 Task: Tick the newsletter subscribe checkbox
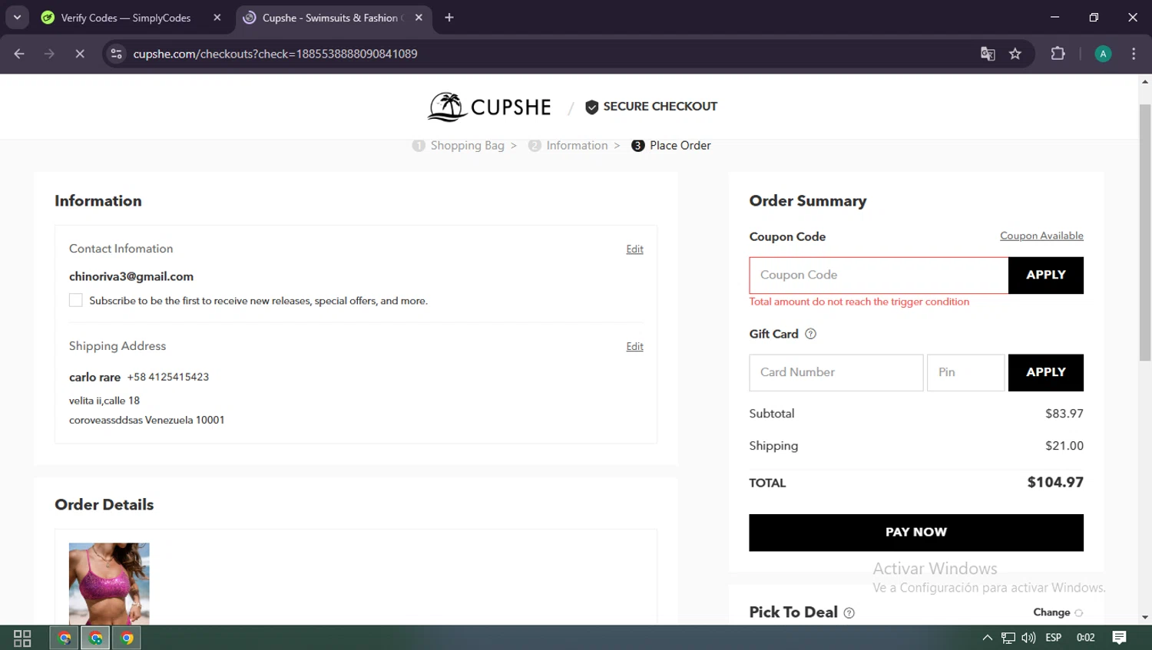76,300
